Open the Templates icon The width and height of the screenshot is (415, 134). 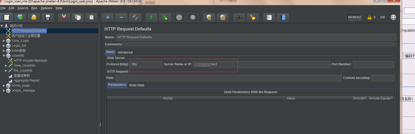tap(20, 17)
